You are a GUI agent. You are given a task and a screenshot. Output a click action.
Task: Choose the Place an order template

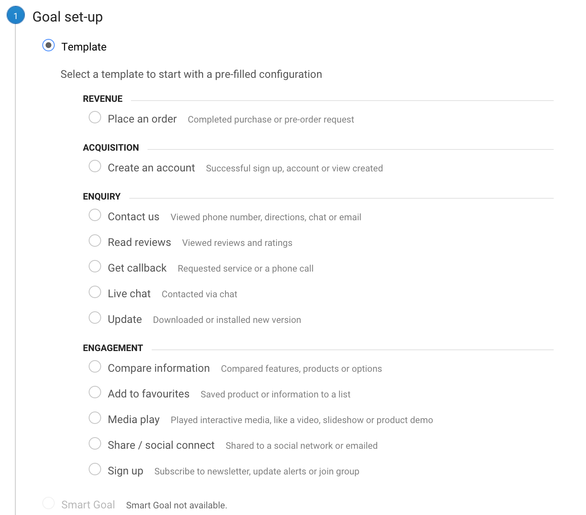tap(95, 117)
